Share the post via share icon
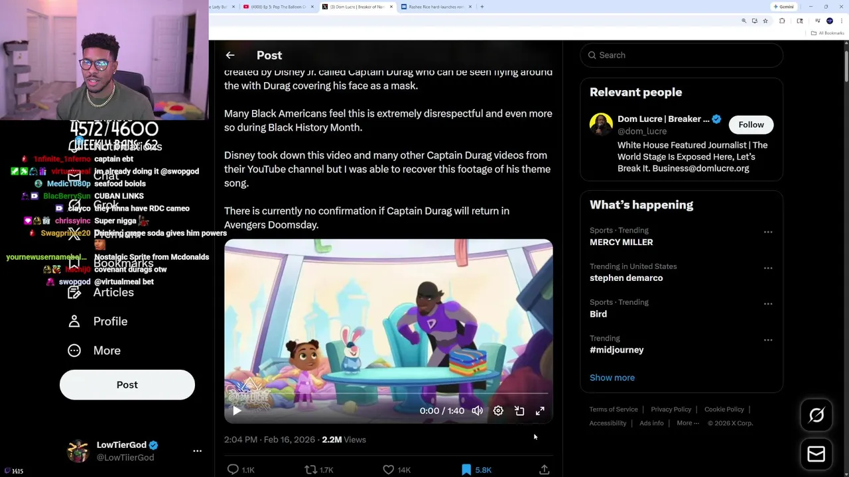849x477 pixels. (544, 470)
